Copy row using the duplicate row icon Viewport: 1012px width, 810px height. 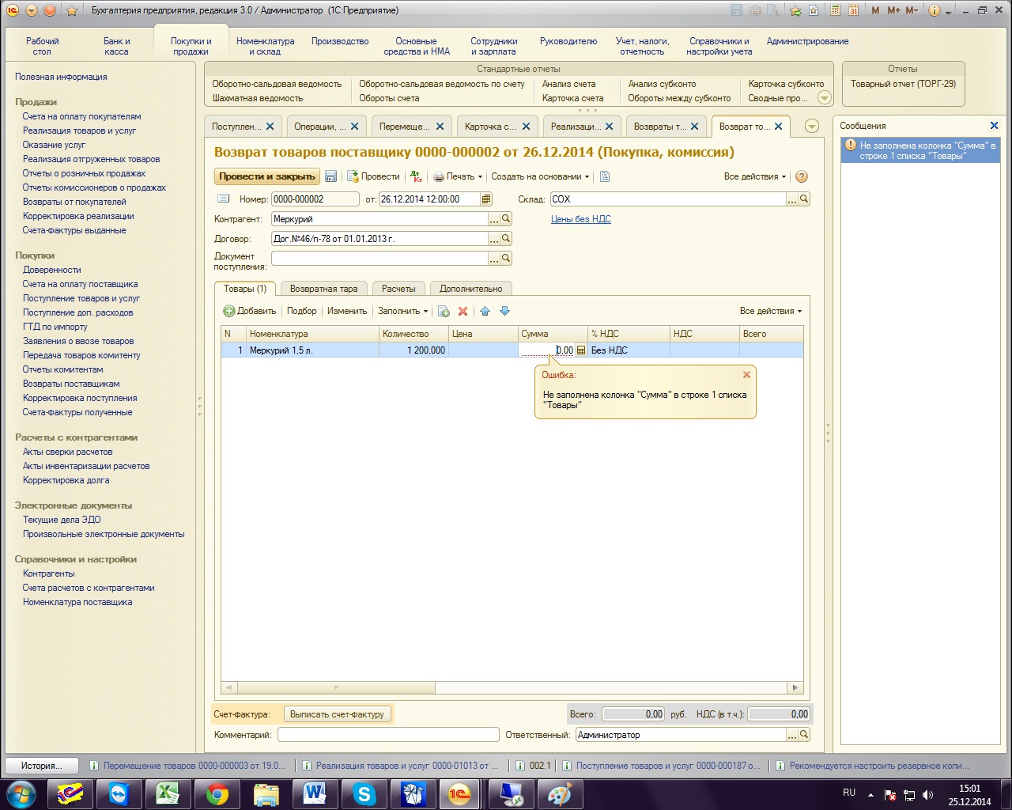click(x=444, y=312)
